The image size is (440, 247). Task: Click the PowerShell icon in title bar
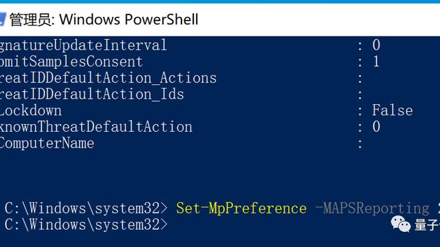click(3, 20)
